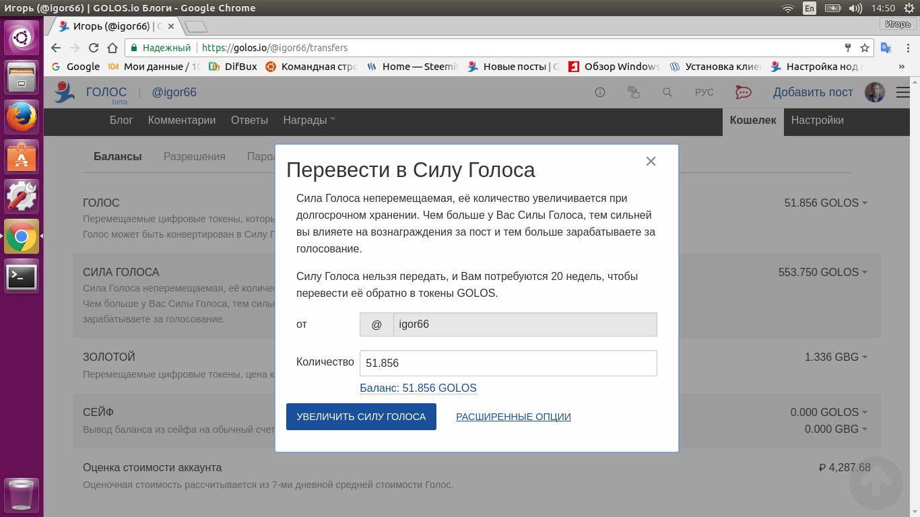Click the browser forward arrow
This screenshot has width=920, height=517.
click(75, 48)
